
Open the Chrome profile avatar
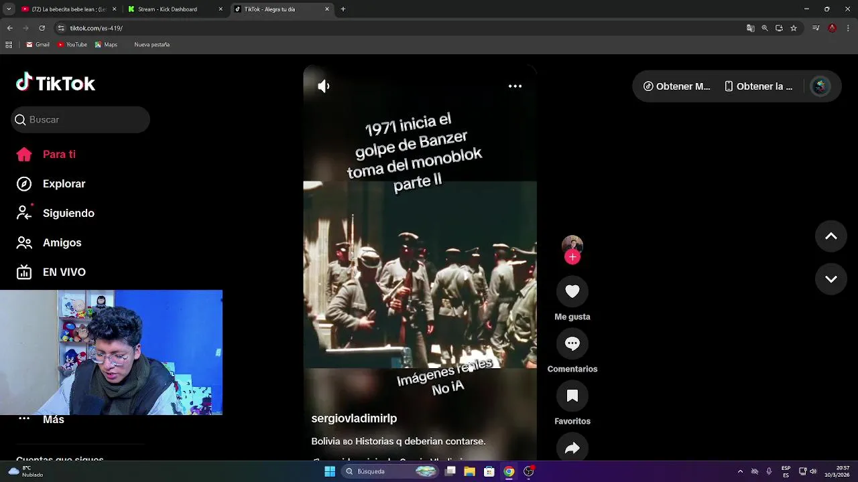[832, 28]
